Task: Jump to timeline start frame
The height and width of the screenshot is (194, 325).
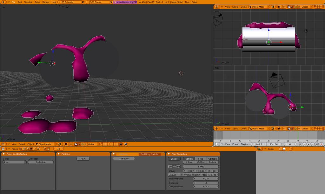Action: tap(300, 144)
